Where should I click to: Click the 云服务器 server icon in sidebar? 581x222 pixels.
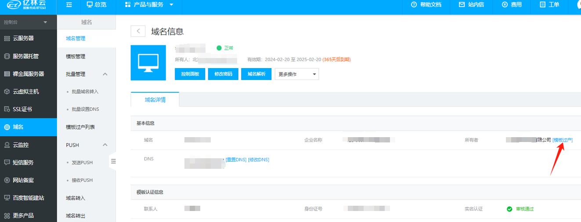(x=7, y=38)
